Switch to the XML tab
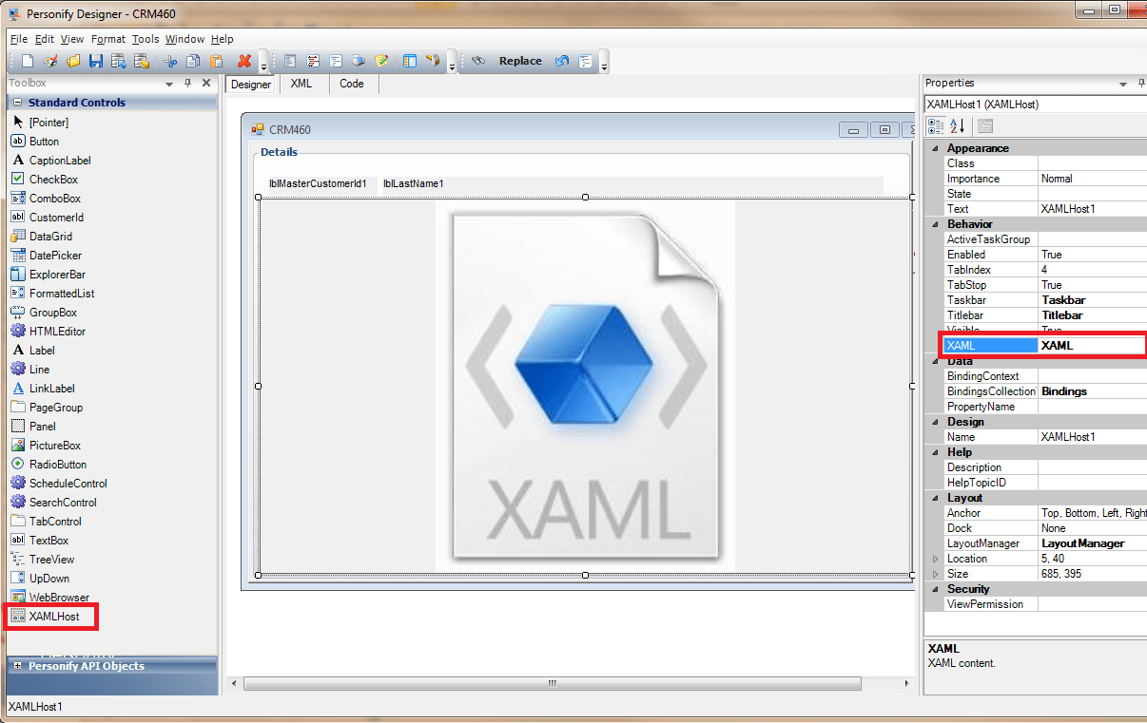This screenshot has height=723, width=1147. click(x=301, y=84)
